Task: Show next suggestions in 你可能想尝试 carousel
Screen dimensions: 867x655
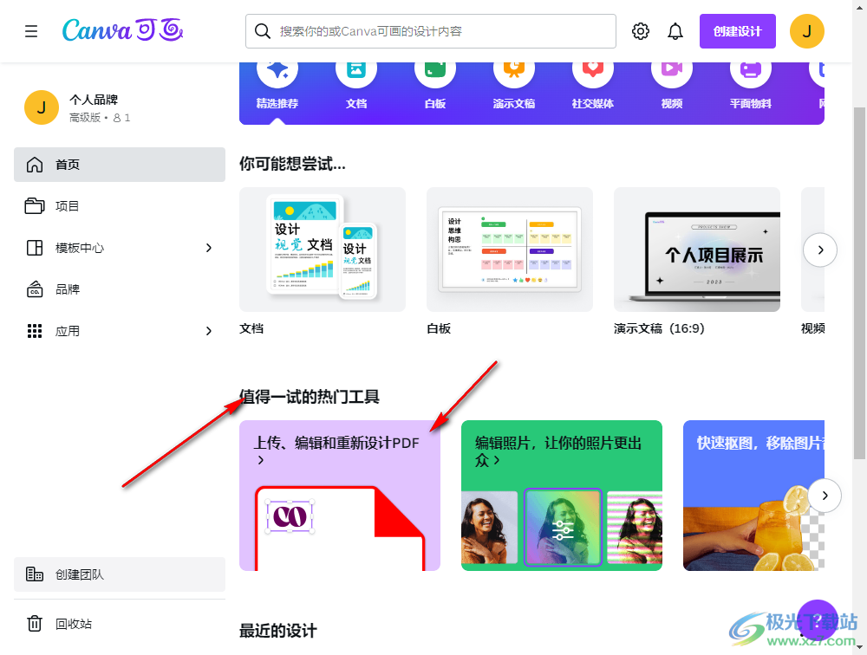Action: [820, 250]
